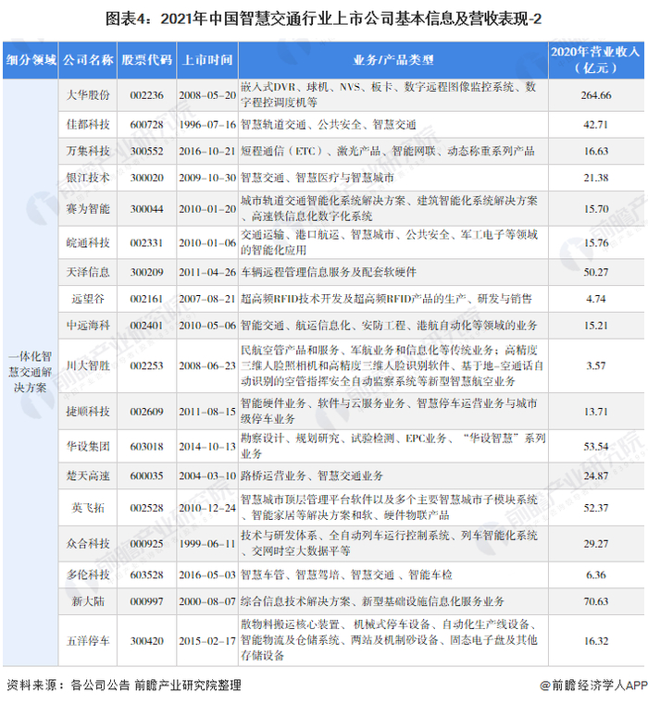Viewport: 648px width, 704px height.
Task: Select stock code 002331
Action: point(146,243)
